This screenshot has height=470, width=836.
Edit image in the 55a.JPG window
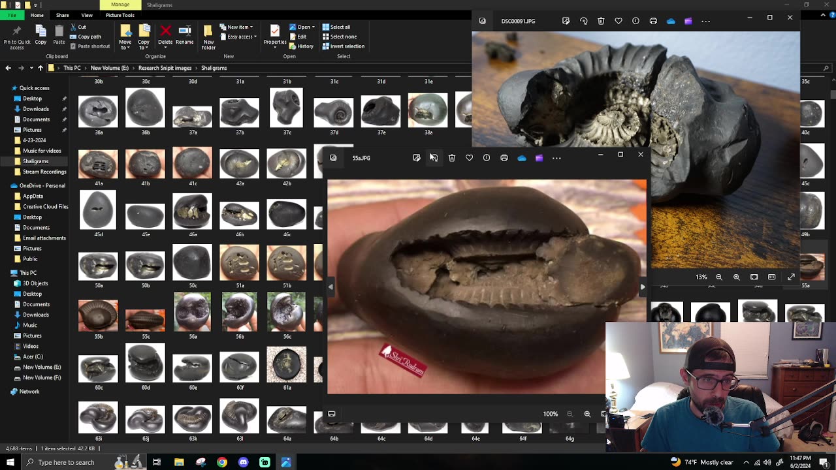click(x=417, y=158)
